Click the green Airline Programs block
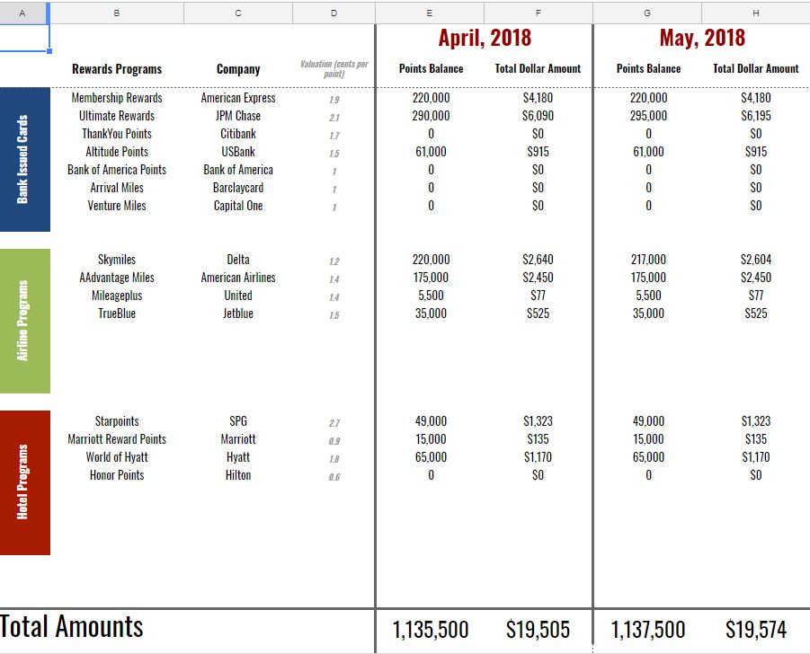Viewport: 810px width, 654px height. [x=24, y=321]
